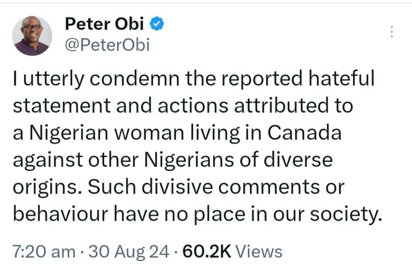Open the three-dot more options menu

[391, 31]
